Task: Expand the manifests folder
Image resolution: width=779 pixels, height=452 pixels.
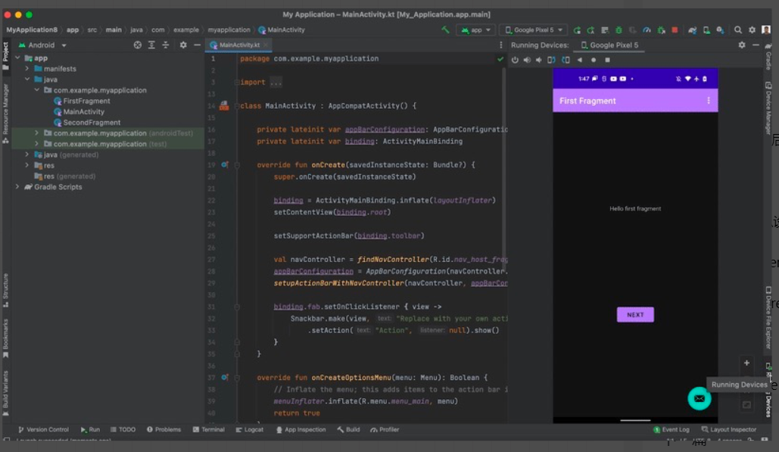Action: coord(27,69)
